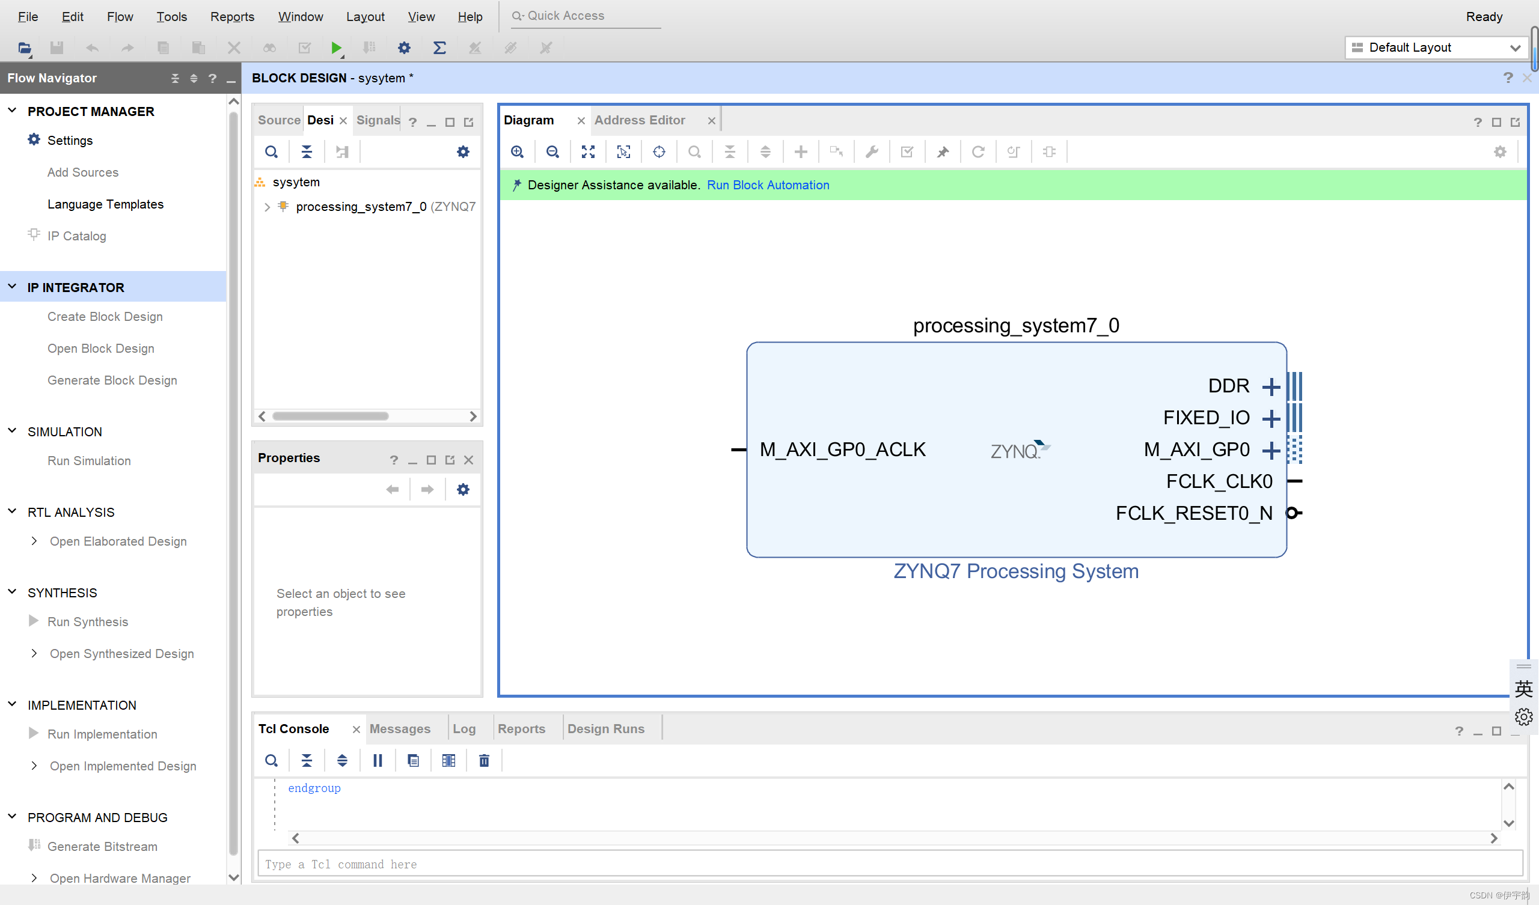Collapse PROJECT MANAGER section

tap(12, 111)
